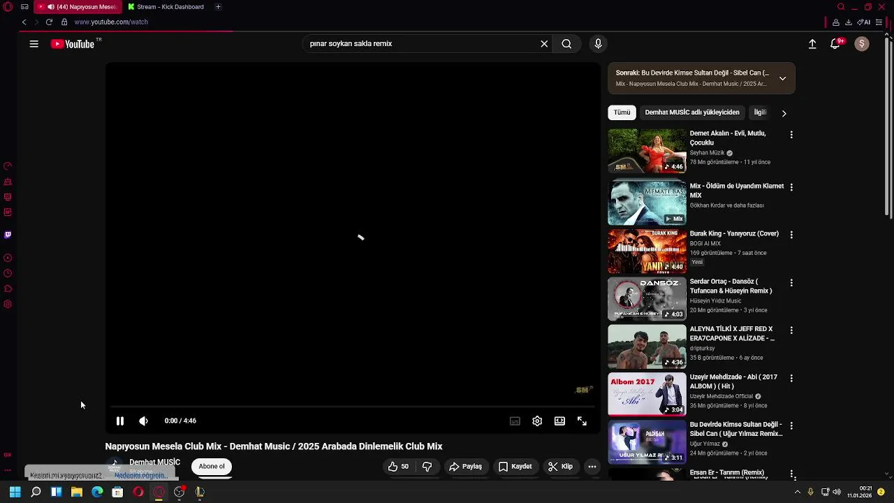
Task: Open the Opera AI assistant button
Action: click(864, 22)
